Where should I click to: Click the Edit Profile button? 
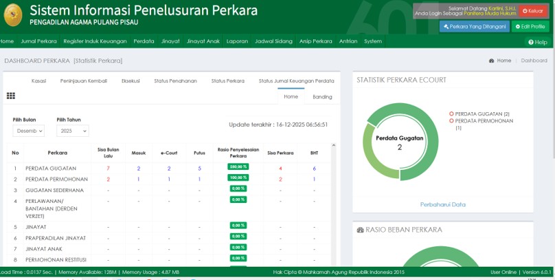click(530, 27)
